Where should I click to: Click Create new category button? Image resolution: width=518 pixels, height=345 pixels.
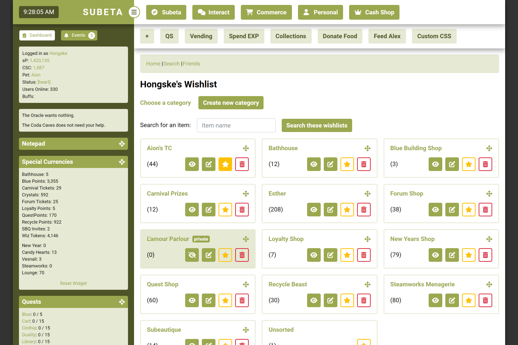click(x=231, y=103)
